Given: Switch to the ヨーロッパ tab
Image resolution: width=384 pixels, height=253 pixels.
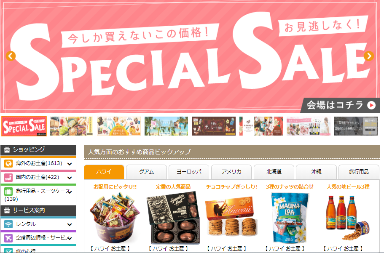Looking at the screenshot, I should (189, 172).
